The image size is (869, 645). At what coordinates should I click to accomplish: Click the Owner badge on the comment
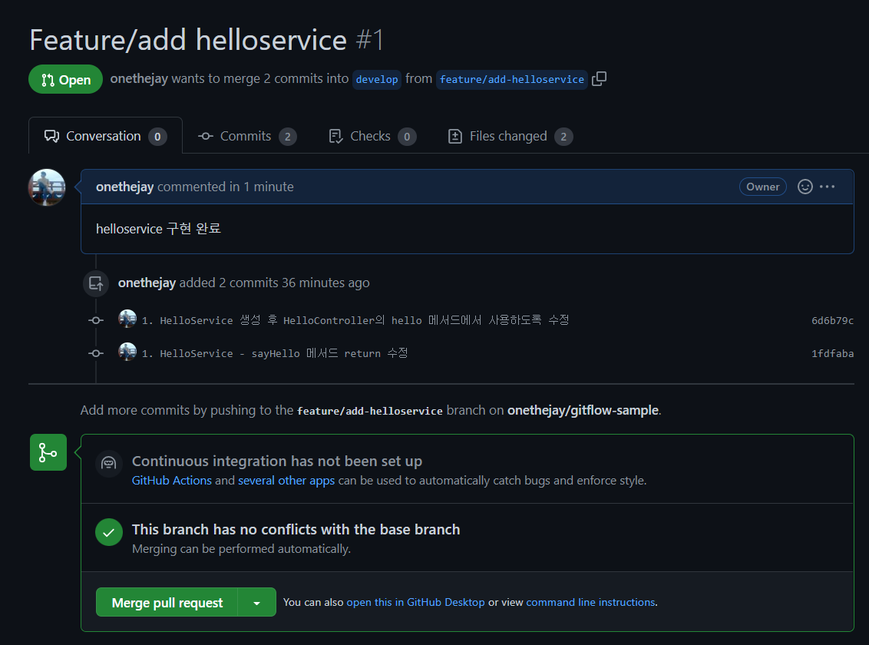[762, 187]
